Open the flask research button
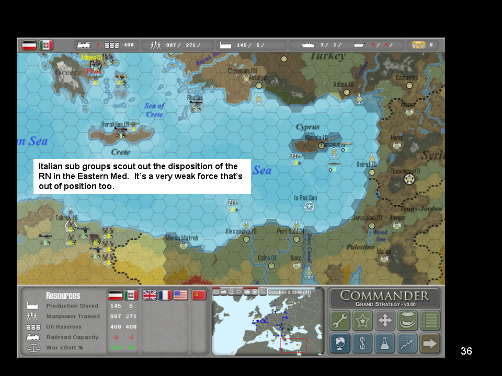 click(385, 343)
